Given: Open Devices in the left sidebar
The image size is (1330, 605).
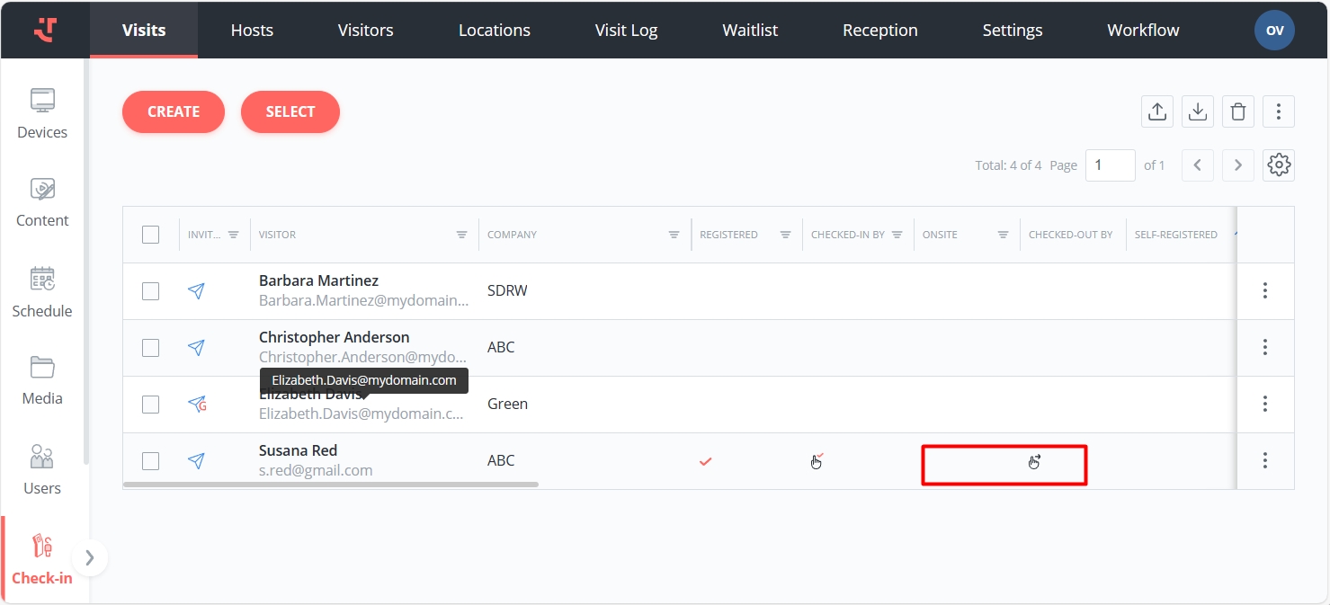Looking at the screenshot, I should (42, 114).
